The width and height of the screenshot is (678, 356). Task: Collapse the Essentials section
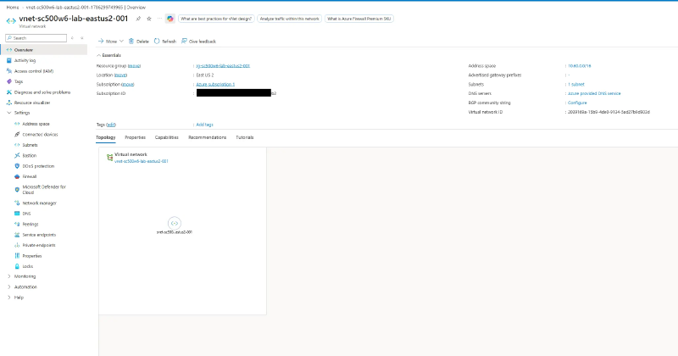(x=108, y=55)
